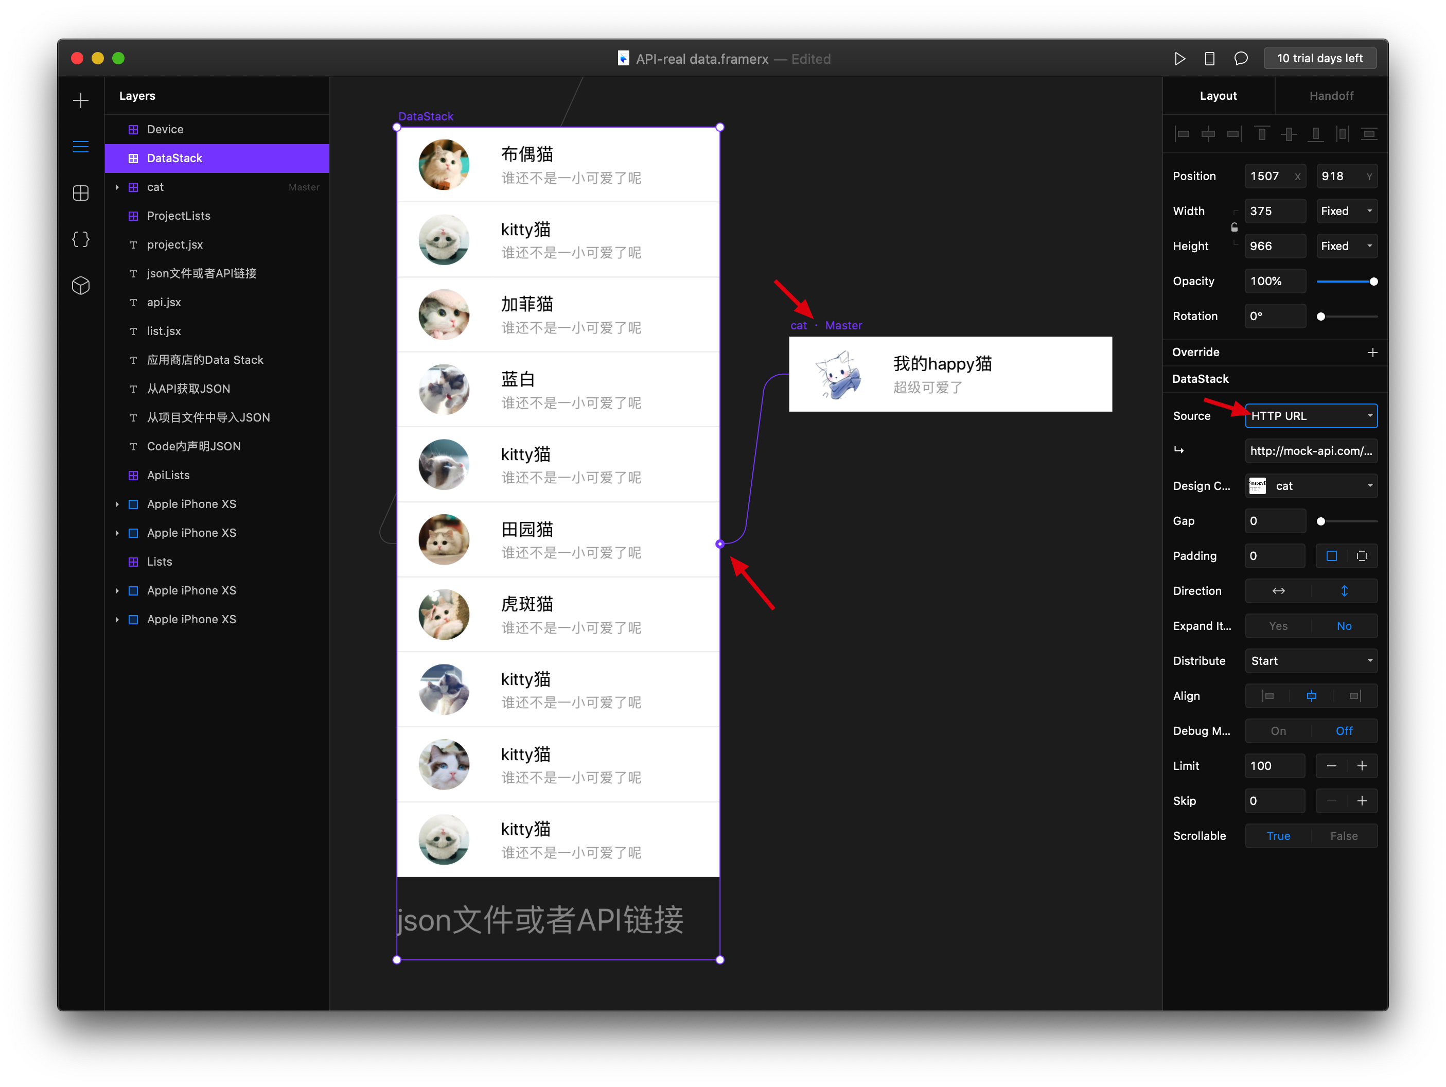Open the Distribute Start dropdown
The height and width of the screenshot is (1087, 1446).
click(x=1311, y=661)
